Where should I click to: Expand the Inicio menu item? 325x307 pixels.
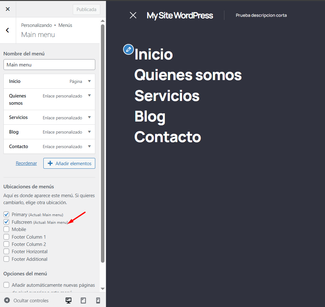[89, 81]
